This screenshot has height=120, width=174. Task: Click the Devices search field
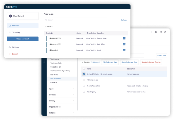75,20
